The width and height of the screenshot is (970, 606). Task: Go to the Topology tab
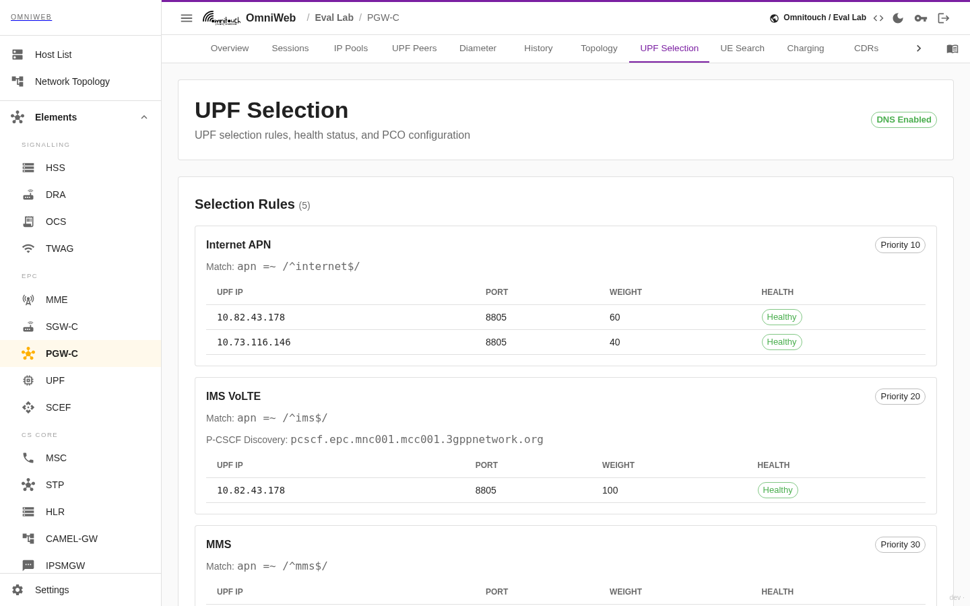click(x=599, y=48)
